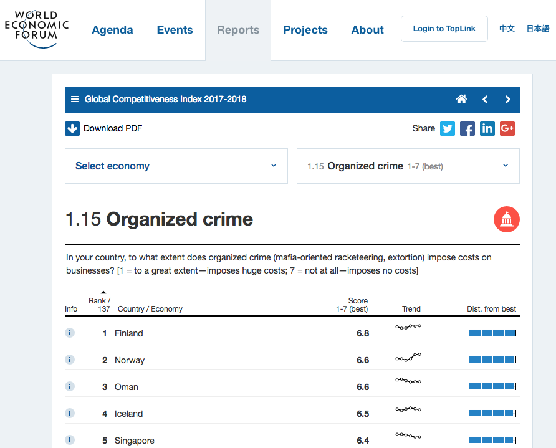This screenshot has height=448, width=556.
Task: Click the Trend column header
Action: tap(411, 309)
